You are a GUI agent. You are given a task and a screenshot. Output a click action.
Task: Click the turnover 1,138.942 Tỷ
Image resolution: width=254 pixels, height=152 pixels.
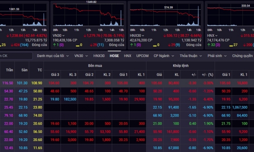point(191,40)
